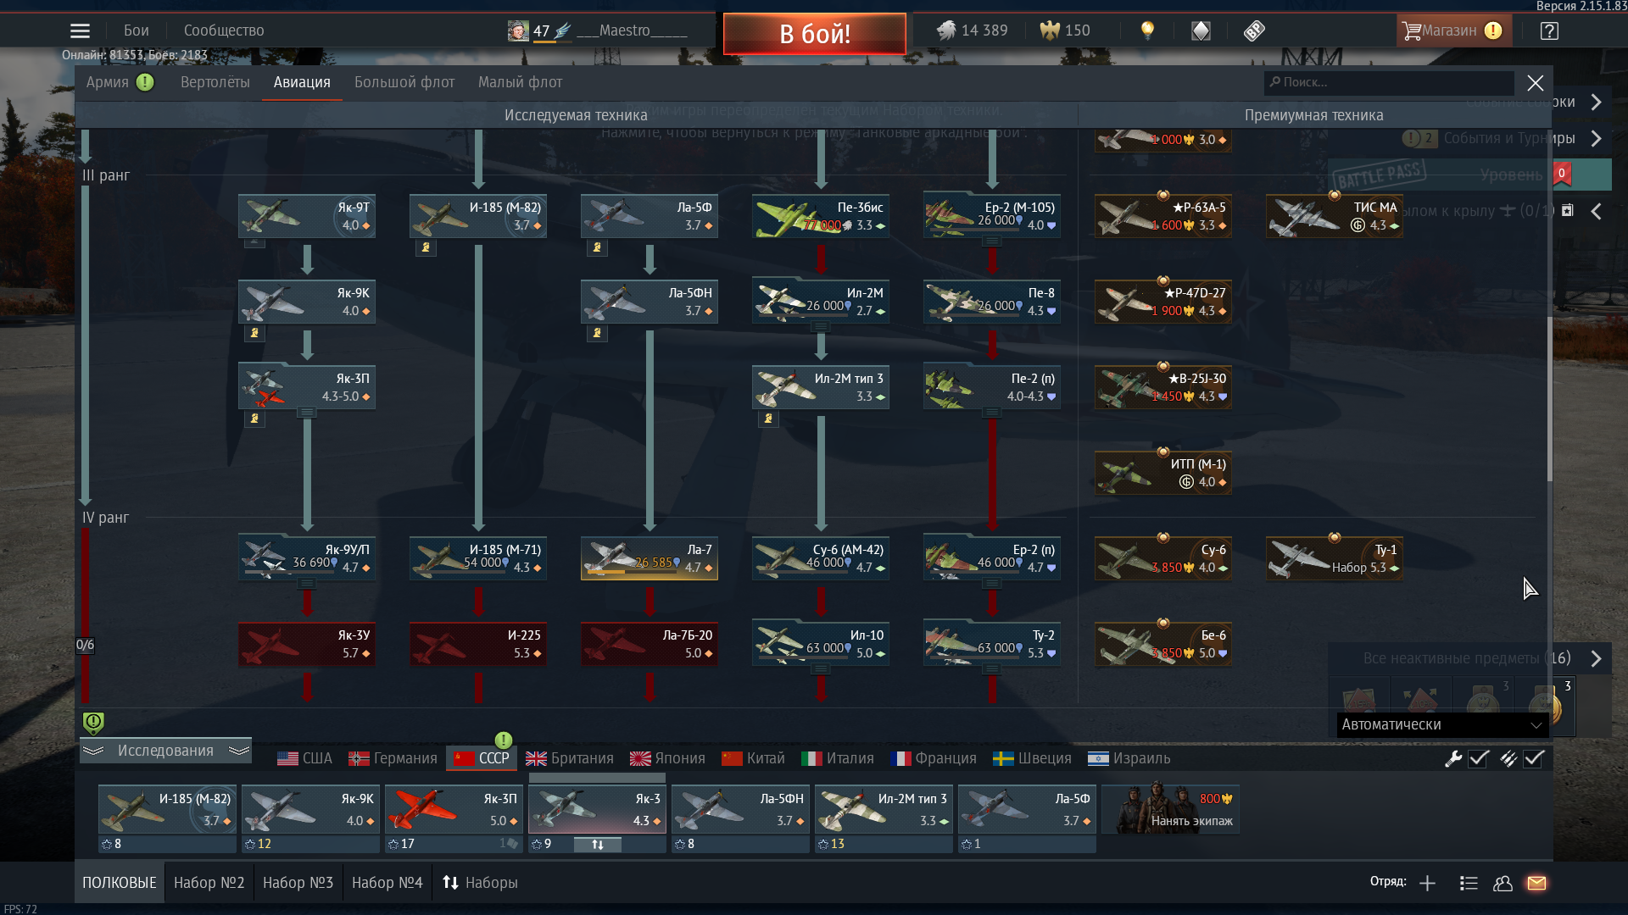1628x915 pixels.
Task: Toggle the auto-refill ammunition checkbox
Action: (x=1534, y=759)
